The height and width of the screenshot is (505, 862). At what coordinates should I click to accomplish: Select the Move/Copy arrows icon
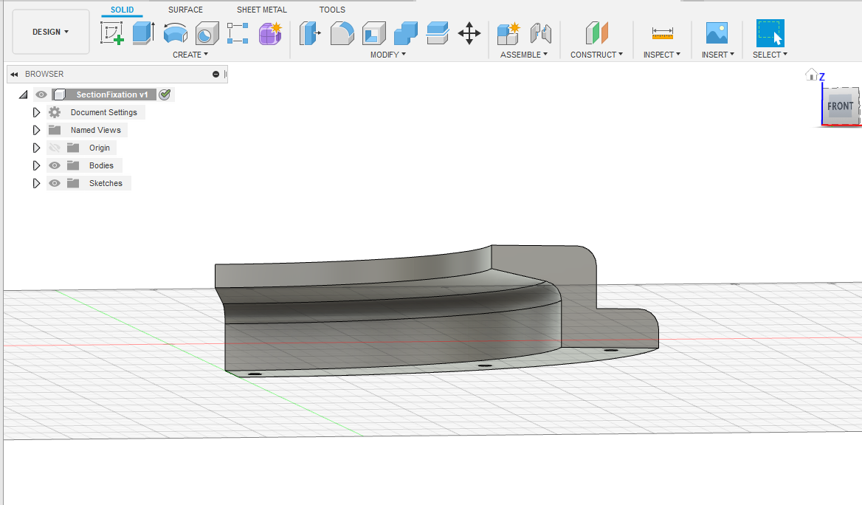tap(469, 33)
